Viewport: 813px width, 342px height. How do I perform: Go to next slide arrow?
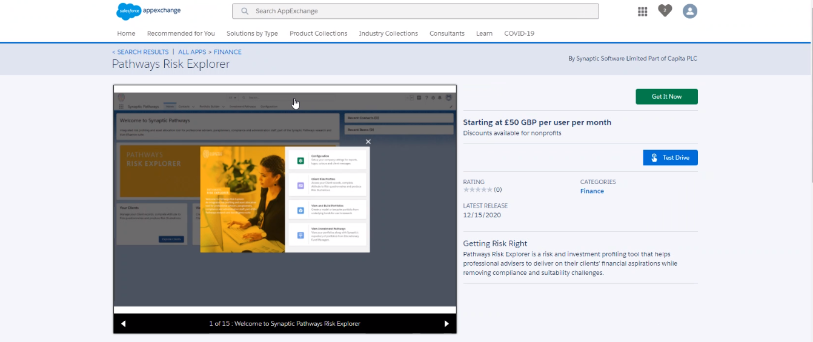click(446, 323)
